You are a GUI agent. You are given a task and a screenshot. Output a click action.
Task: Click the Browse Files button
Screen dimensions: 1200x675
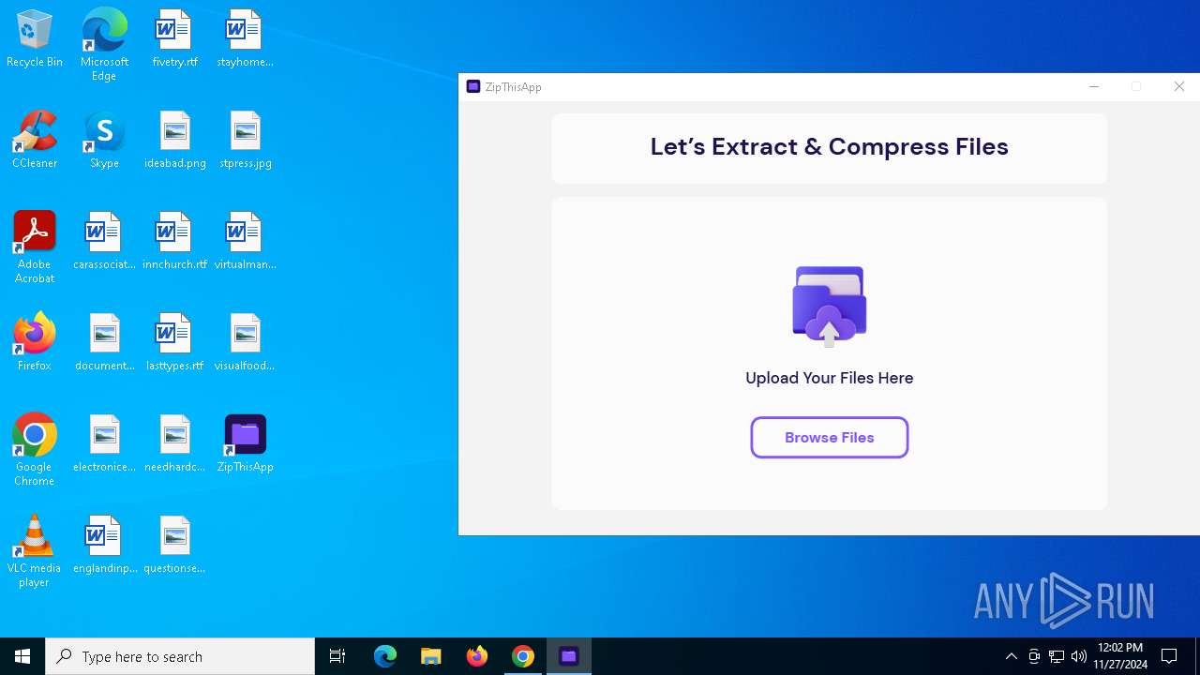point(829,438)
